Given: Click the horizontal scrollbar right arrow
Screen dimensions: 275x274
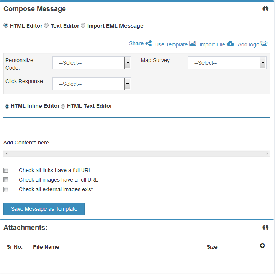Looking at the screenshot, I should (267, 154).
